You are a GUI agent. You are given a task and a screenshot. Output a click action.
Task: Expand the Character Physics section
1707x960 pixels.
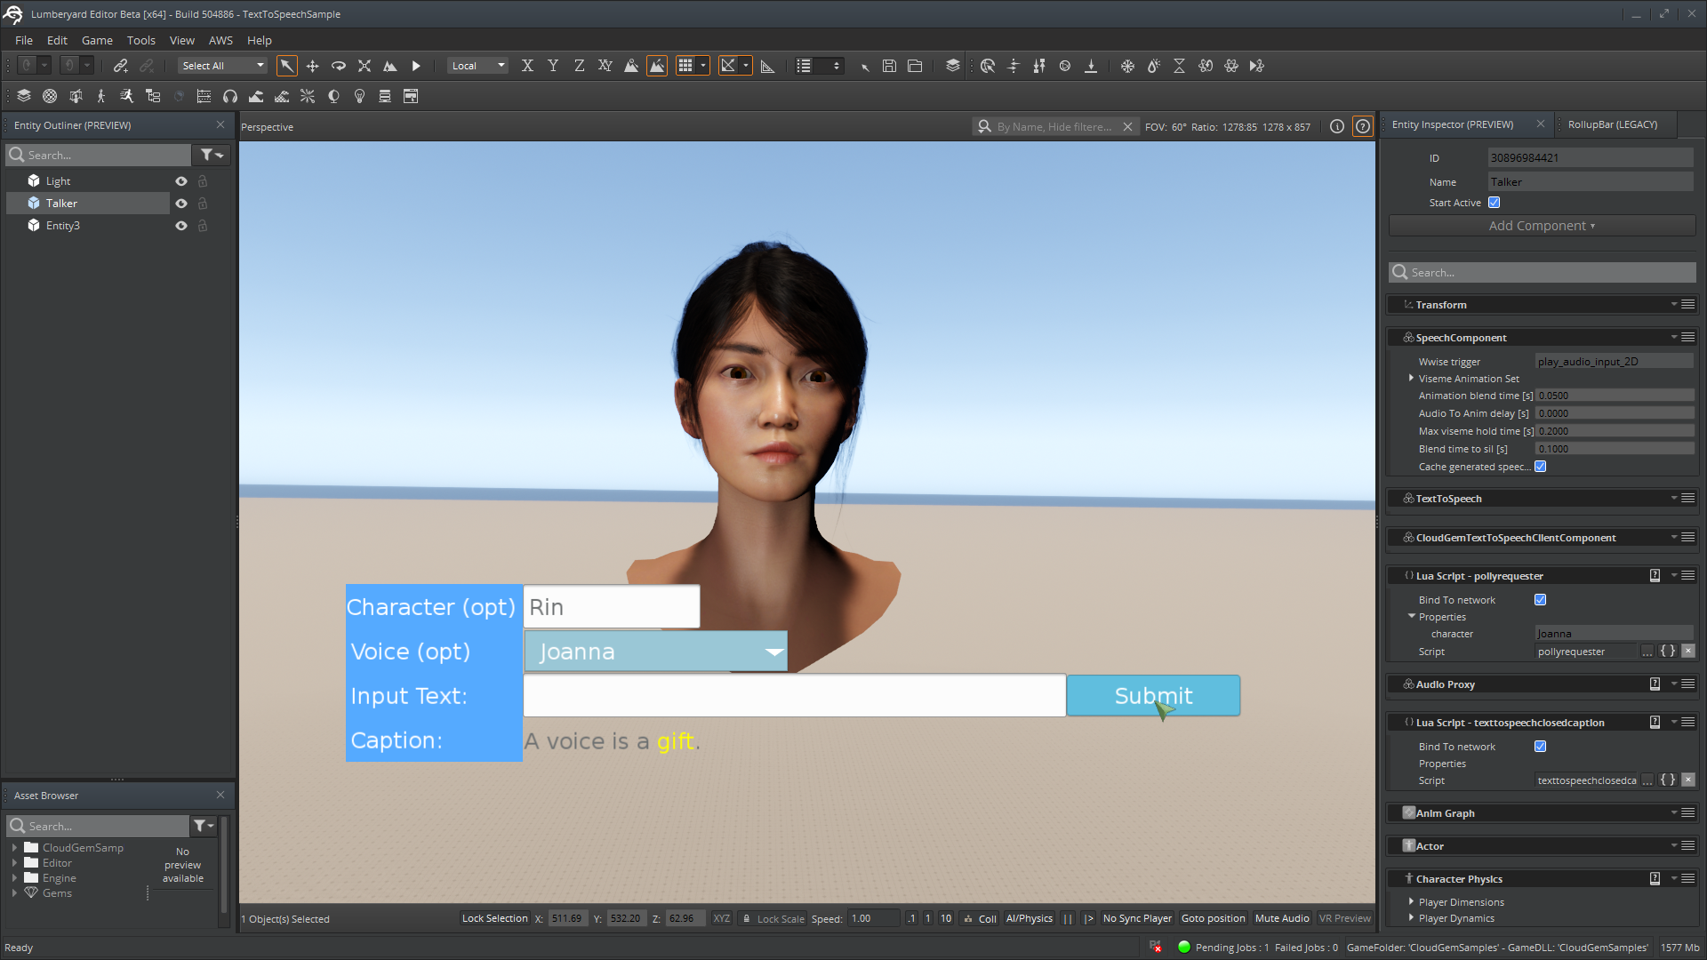[1457, 878]
